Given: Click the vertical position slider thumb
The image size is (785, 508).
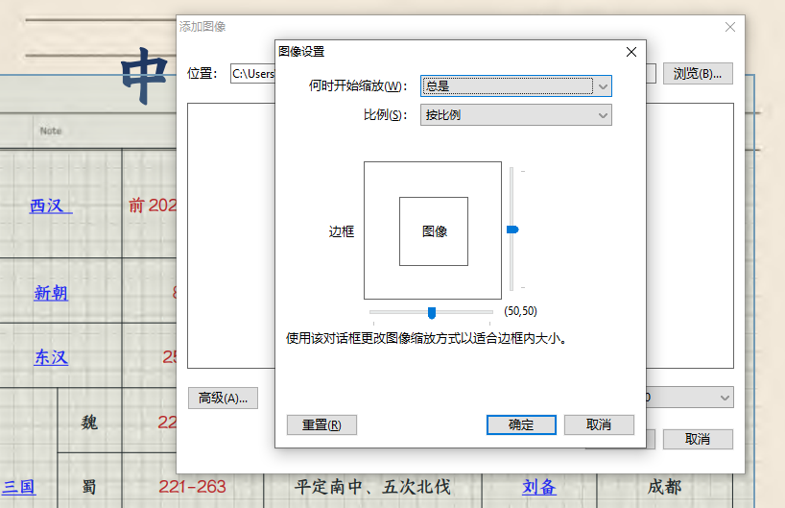Looking at the screenshot, I should click(x=512, y=230).
